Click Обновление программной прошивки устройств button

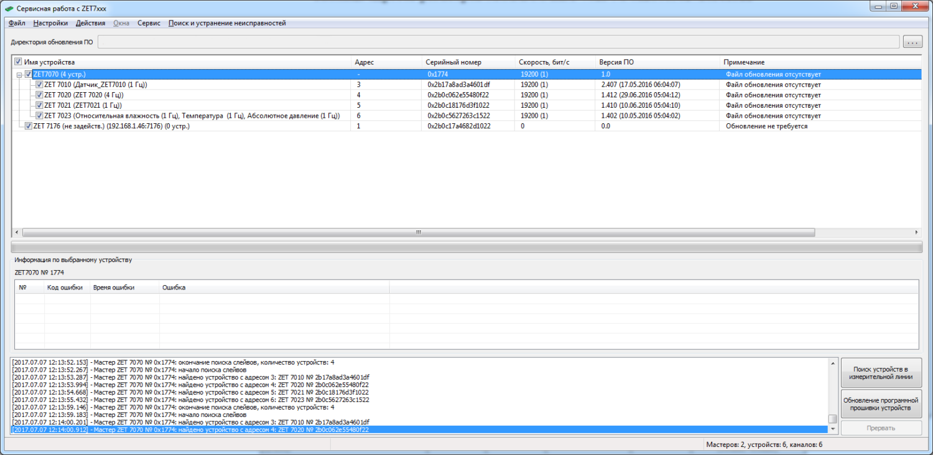pyautogui.click(x=881, y=404)
